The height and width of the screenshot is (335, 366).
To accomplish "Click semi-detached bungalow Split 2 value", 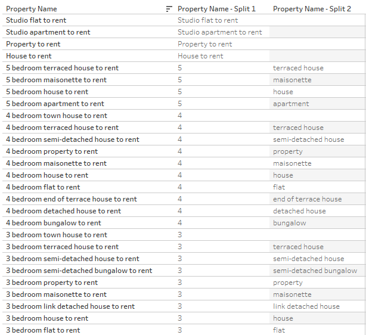I will click(x=315, y=271).
